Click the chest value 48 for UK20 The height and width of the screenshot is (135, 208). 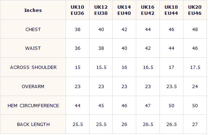pos(195,30)
